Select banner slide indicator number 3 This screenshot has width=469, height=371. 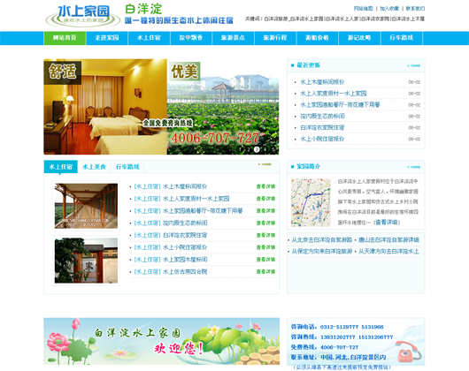pyautogui.click(x=257, y=149)
